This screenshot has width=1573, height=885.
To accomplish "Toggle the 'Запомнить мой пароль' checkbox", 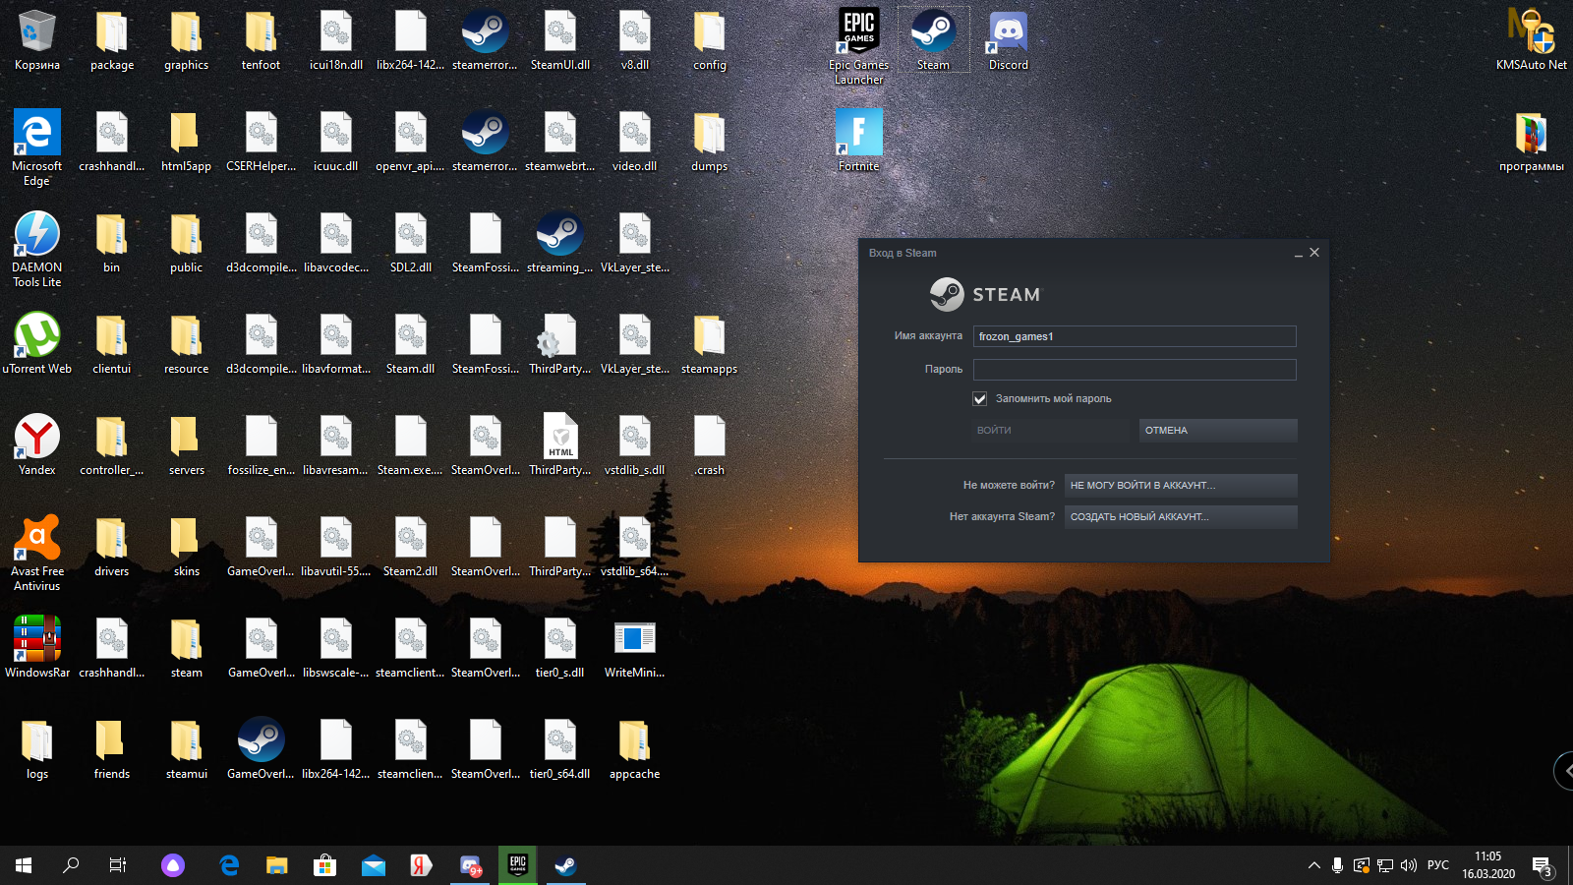I will [980, 399].
